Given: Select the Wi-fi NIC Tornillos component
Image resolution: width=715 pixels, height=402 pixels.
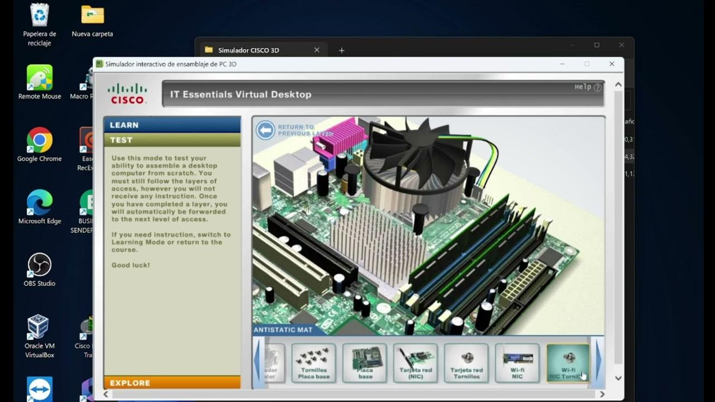Looking at the screenshot, I should tap(568, 363).
